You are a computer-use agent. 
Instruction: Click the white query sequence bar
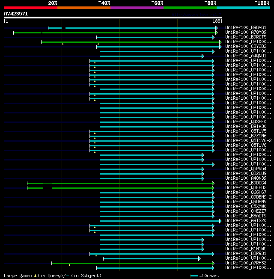click(113, 18)
